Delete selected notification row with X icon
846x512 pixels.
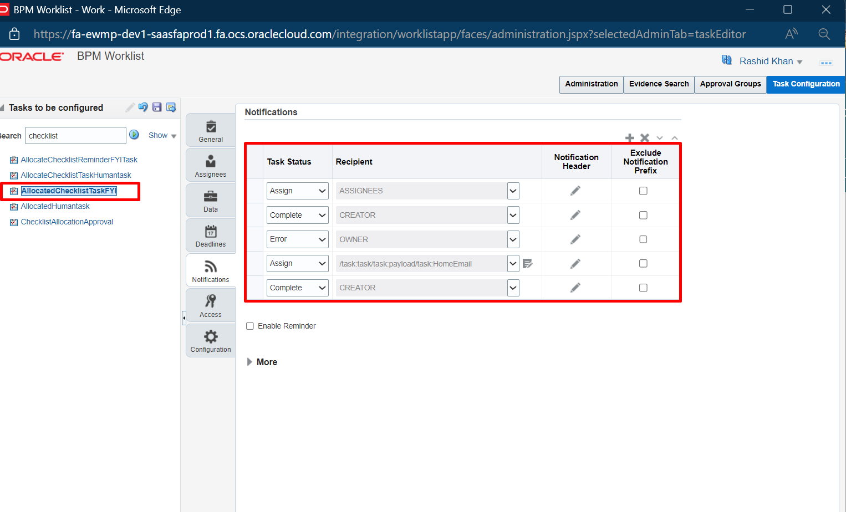[x=644, y=137]
